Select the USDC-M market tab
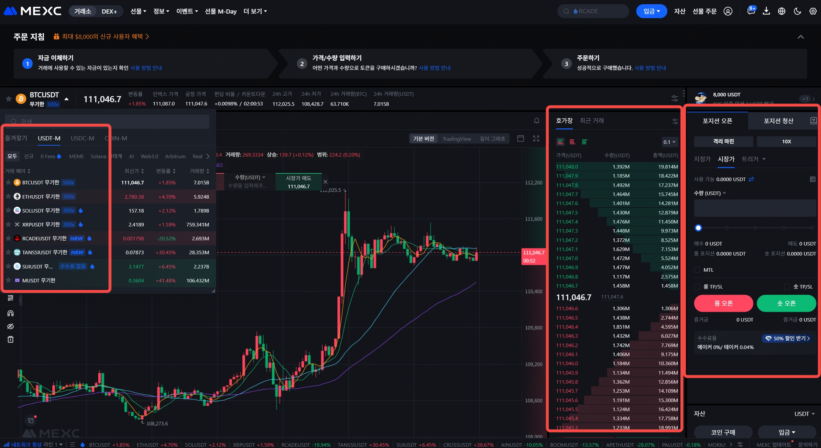821x448 pixels. pos(82,138)
